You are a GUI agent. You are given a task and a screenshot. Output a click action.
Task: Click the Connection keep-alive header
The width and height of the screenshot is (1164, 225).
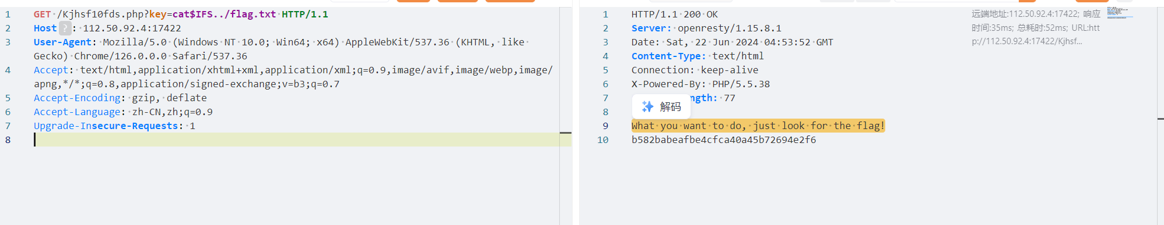(x=695, y=70)
